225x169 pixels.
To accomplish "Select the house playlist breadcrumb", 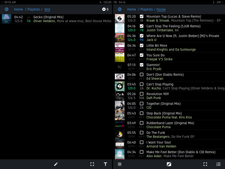I will (161, 9).
